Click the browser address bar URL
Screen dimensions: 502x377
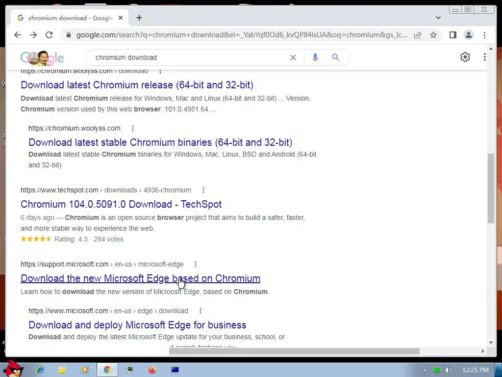click(242, 35)
